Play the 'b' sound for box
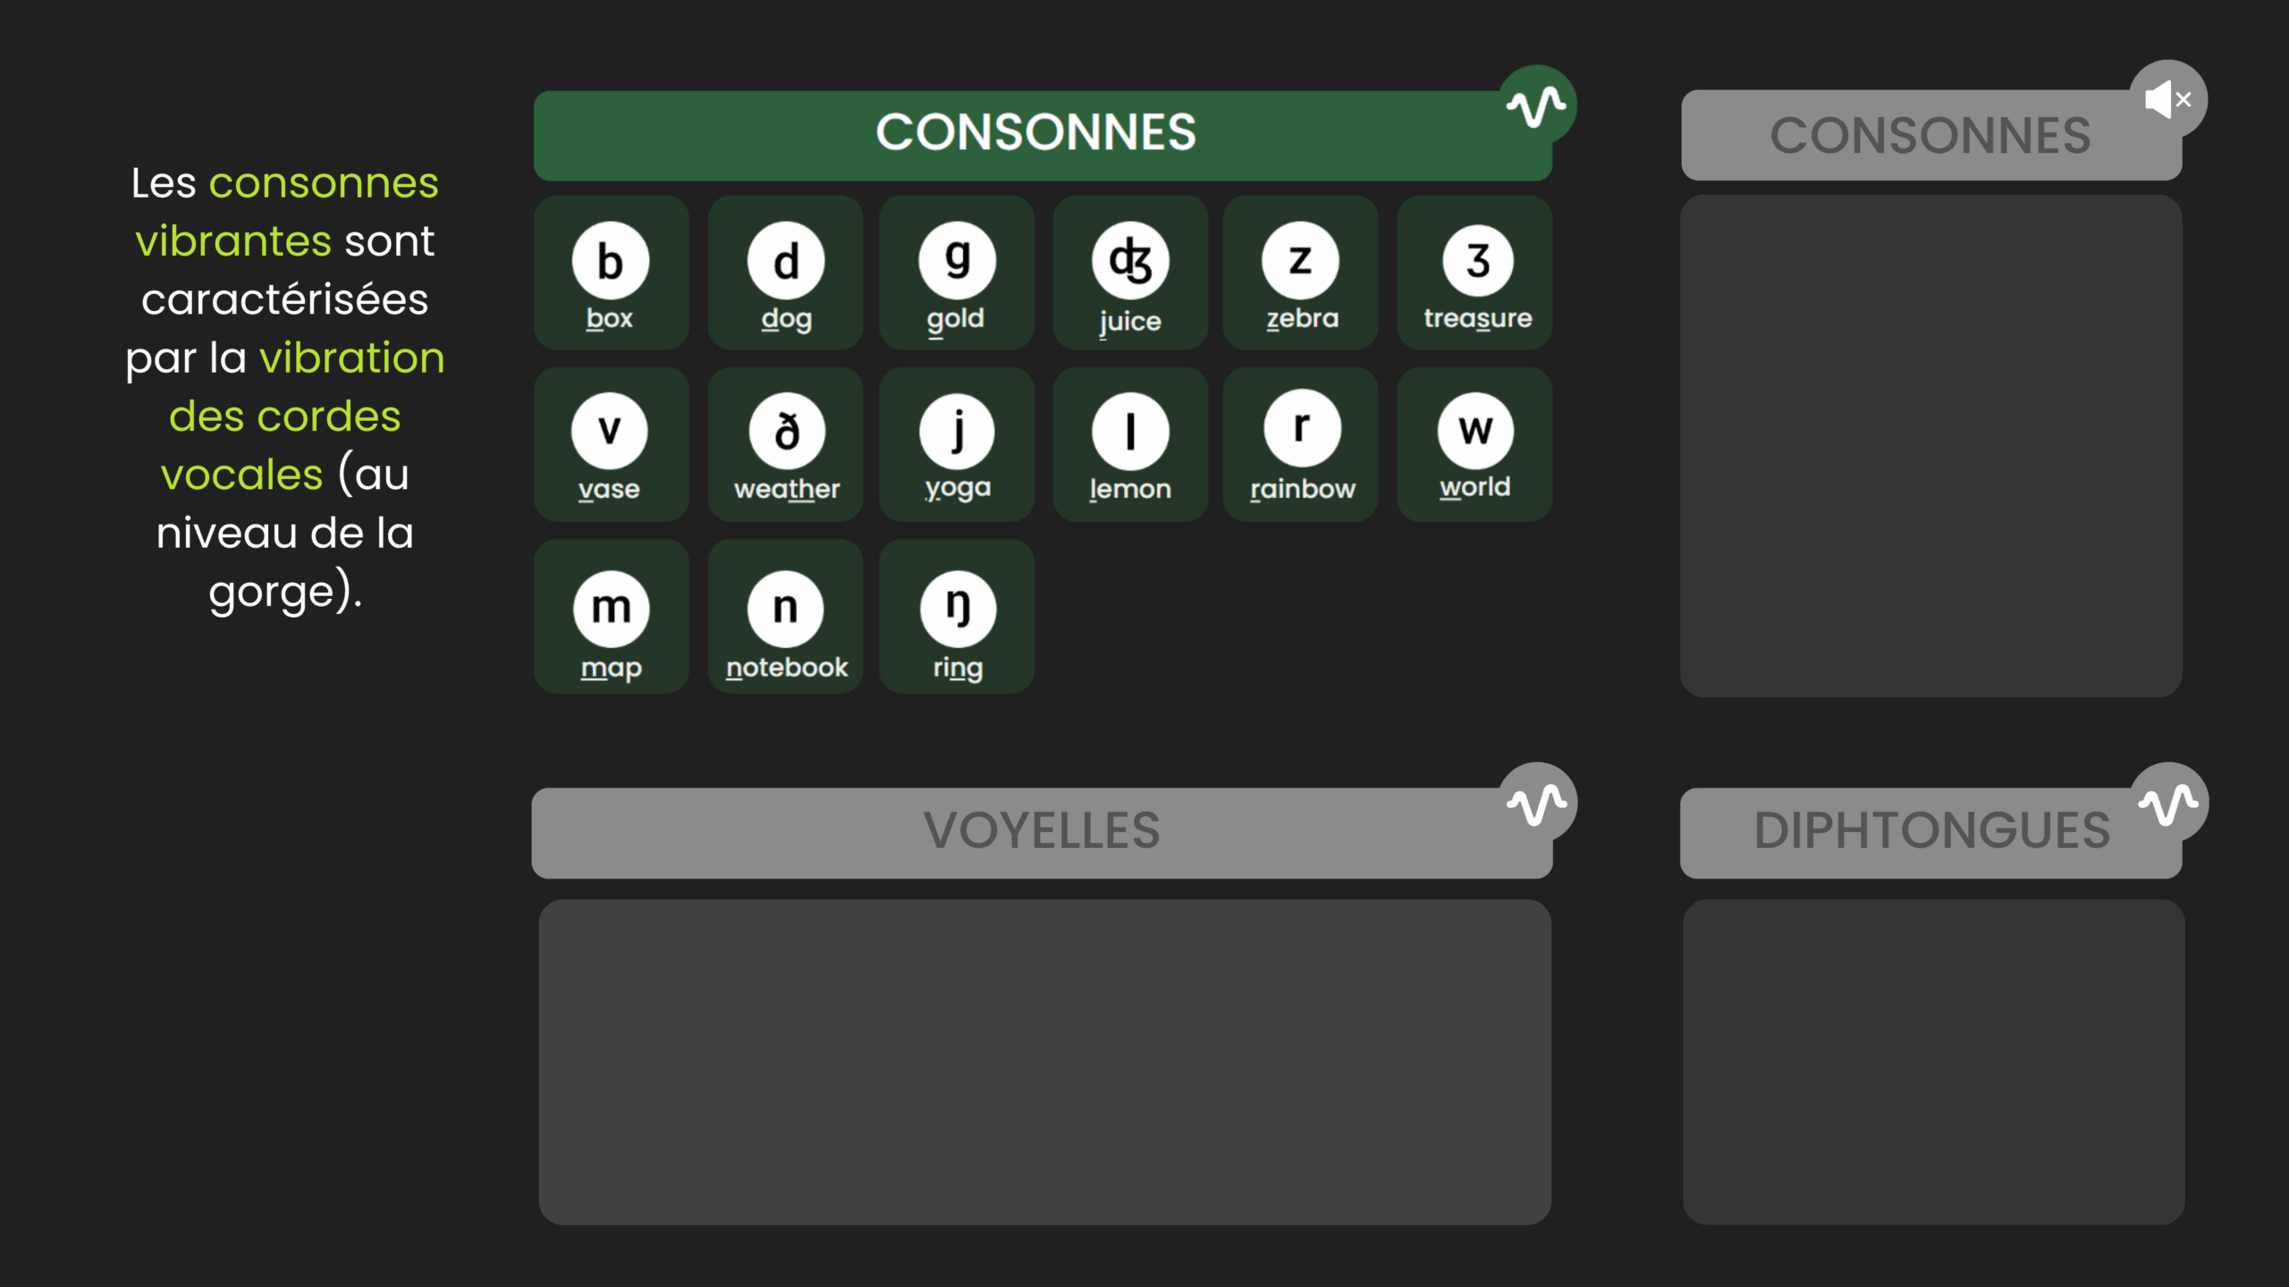This screenshot has width=2289, height=1287. click(611, 261)
